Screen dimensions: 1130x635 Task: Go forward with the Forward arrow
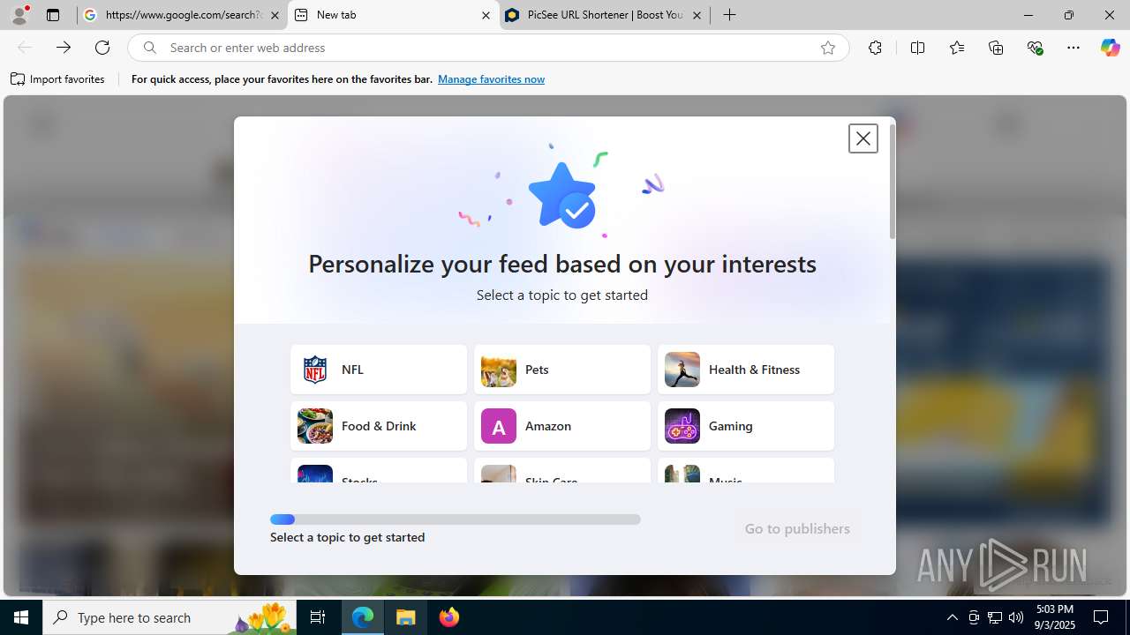[x=64, y=48]
